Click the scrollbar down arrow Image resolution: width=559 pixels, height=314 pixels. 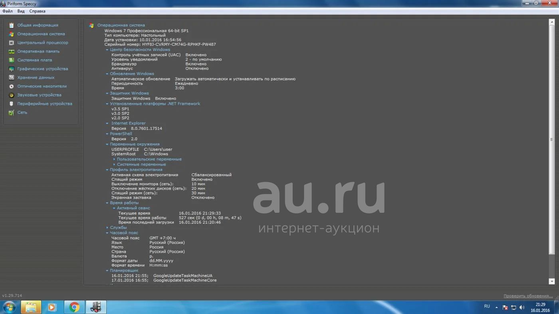[x=552, y=281]
